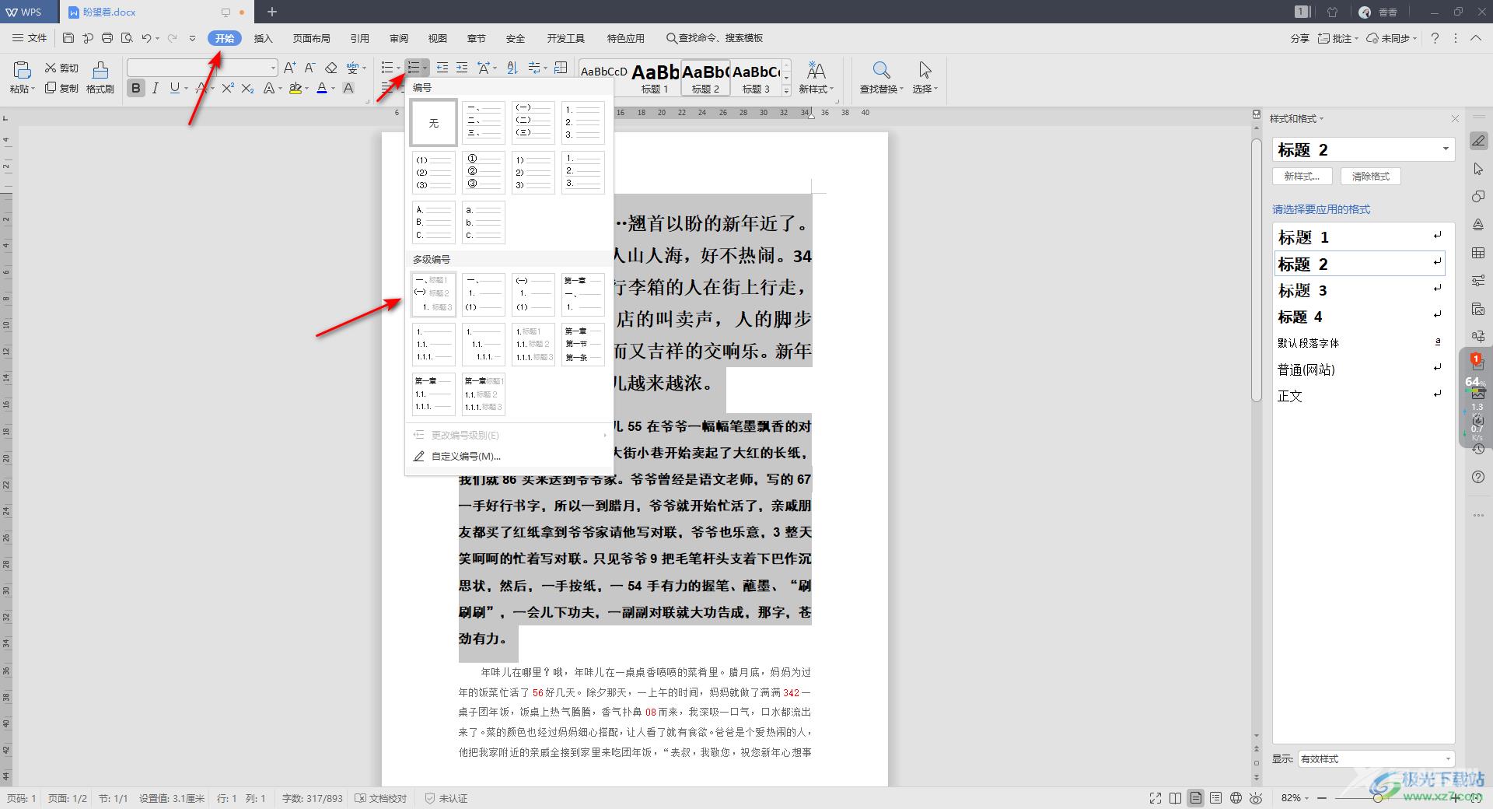Click the 盼望着.docx document tab
Image resolution: width=1493 pixels, height=809 pixels.
(x=109, y=12)
